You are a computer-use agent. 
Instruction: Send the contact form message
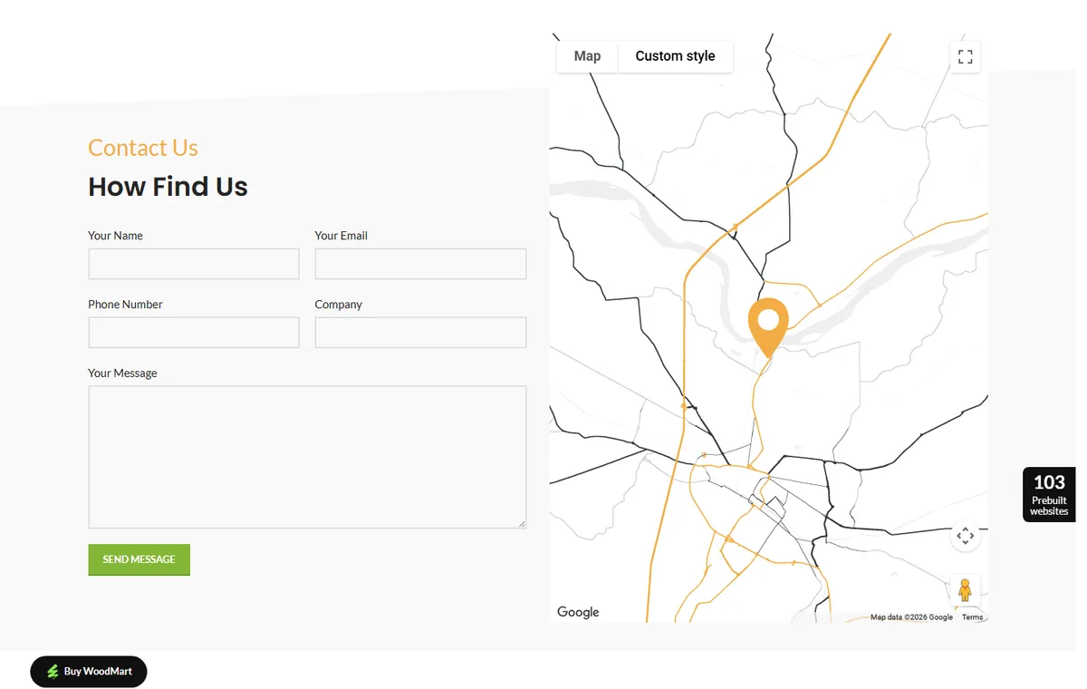(x=139, y=559)
